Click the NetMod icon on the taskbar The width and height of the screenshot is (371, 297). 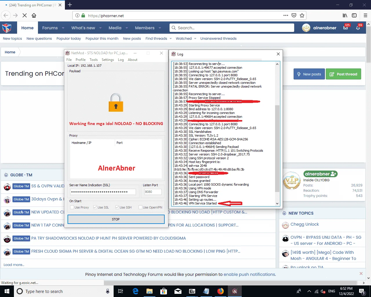point(235,291)
